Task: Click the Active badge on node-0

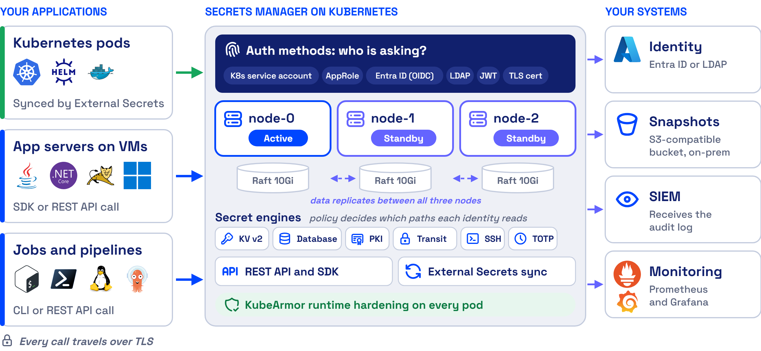Action: [x=278, y=138]
